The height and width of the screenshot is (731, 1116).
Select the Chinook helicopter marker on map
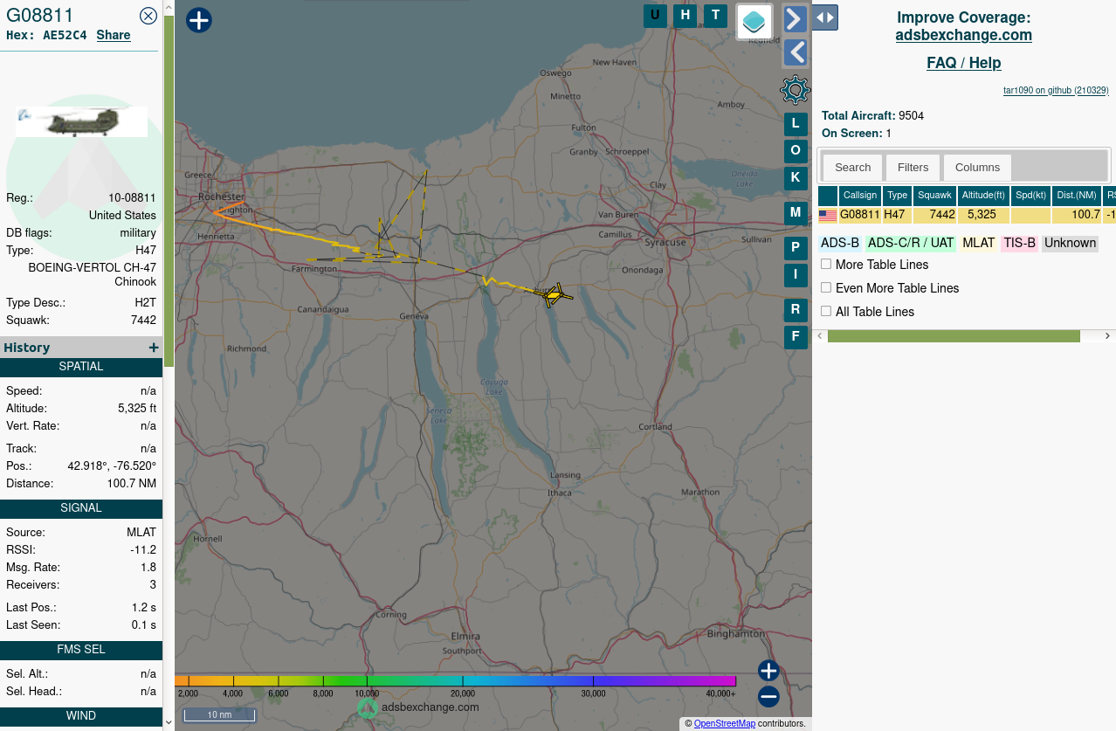(554, 295)
